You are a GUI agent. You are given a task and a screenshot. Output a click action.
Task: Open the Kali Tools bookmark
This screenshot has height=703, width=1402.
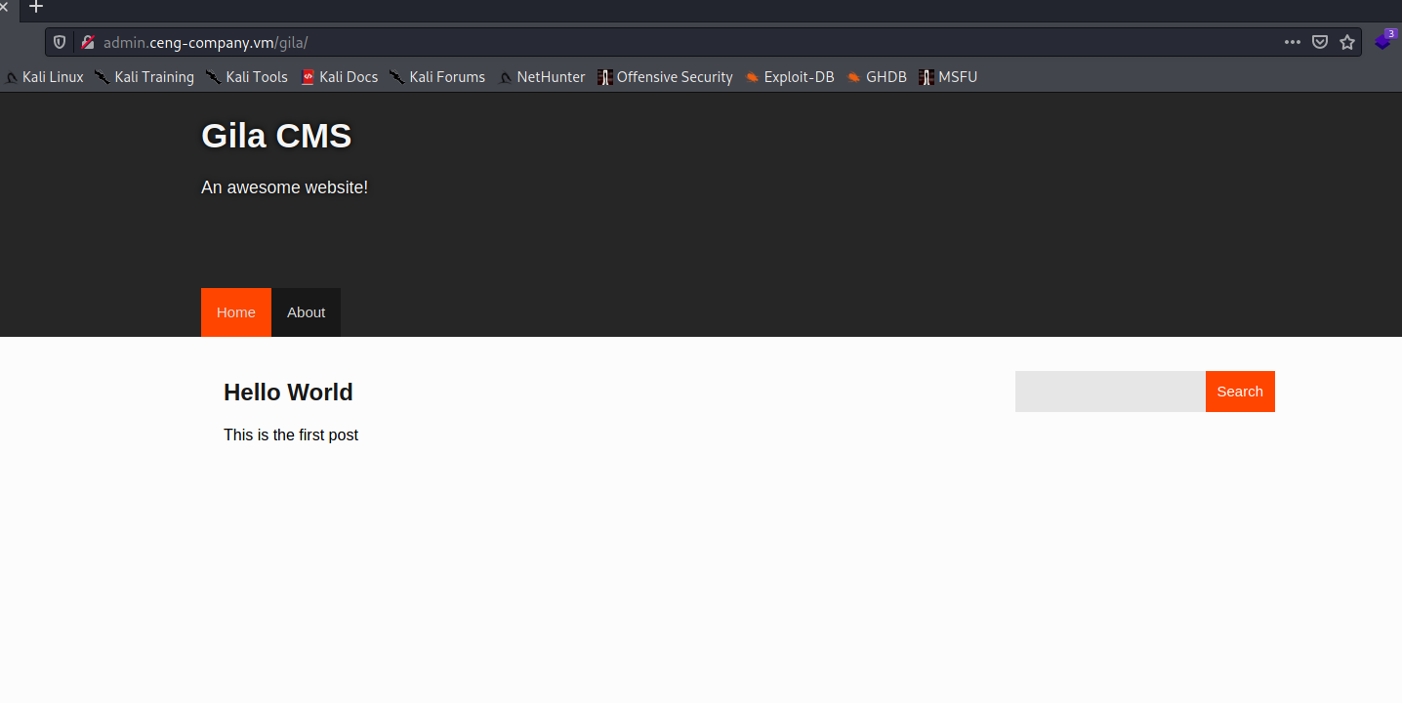click(247, 77)
